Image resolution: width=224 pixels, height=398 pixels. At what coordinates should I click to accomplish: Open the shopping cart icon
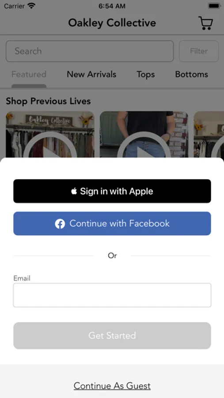click(205, 23)
